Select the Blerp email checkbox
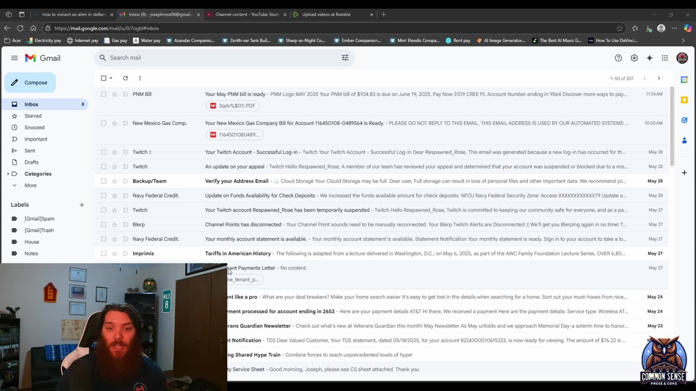Viewport: 696px width, 391px height. [103, 224]
